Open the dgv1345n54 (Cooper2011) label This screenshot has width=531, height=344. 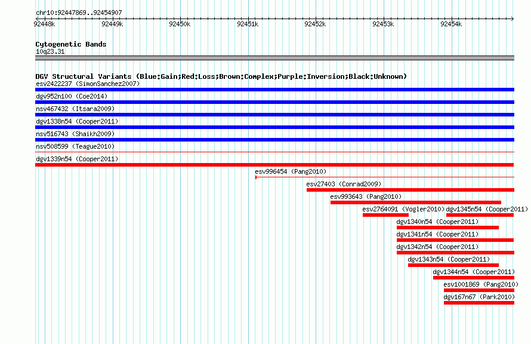(487, 209)
